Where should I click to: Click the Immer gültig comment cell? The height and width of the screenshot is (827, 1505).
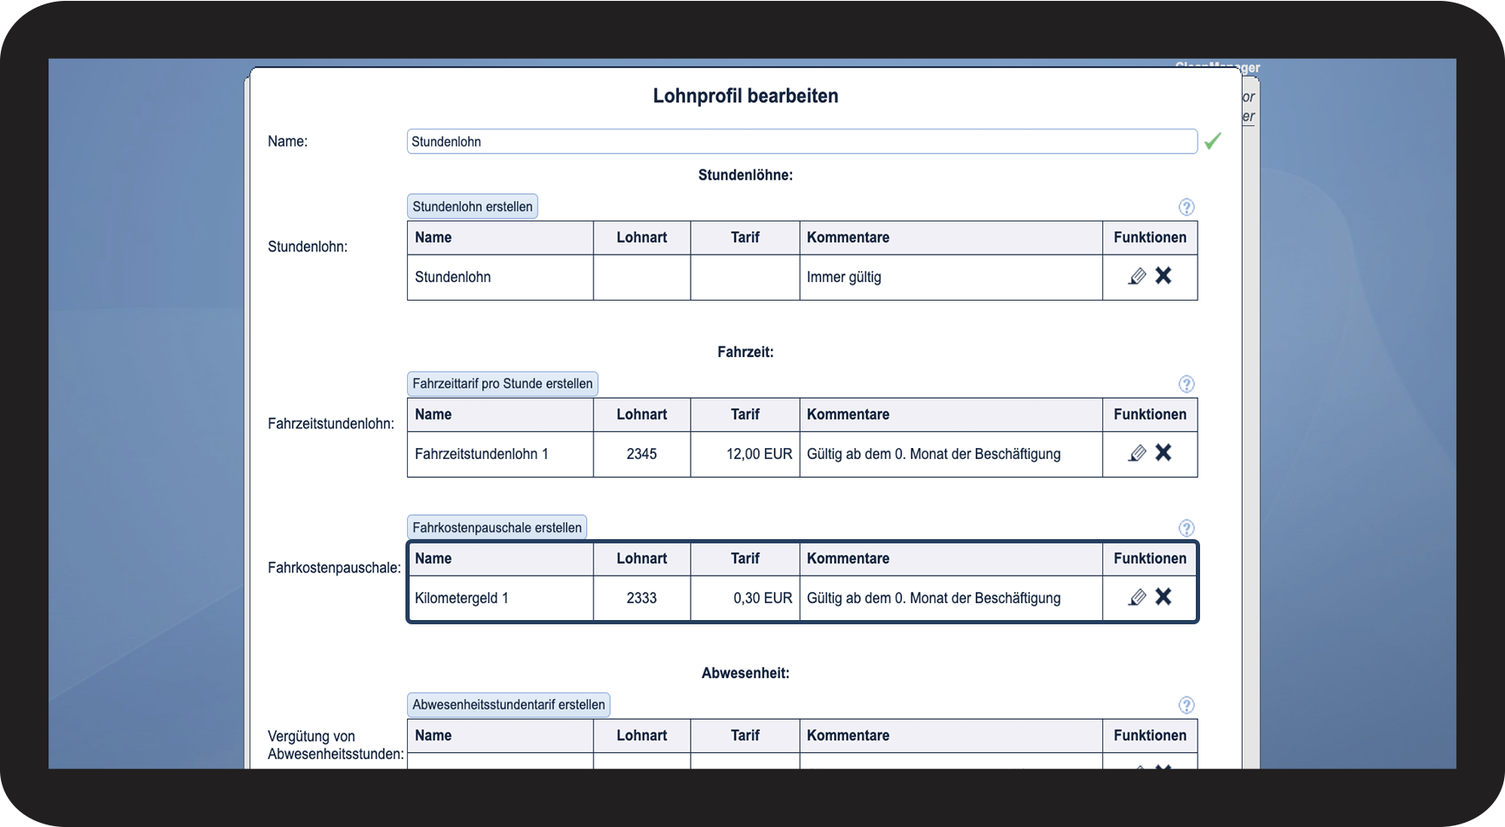(950, 277)
